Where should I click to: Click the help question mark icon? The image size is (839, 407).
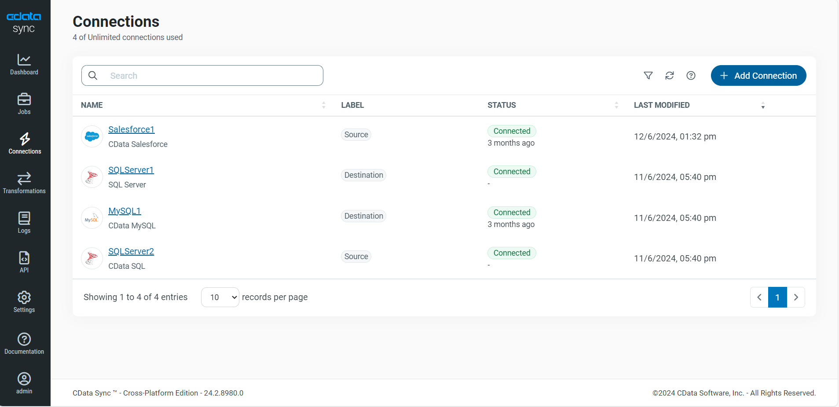(691, 76)
